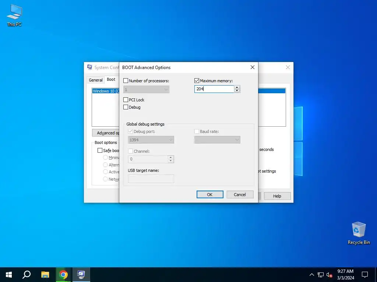This screenshot has width=377, height=282.
Task: Tick the Debug checkbox
Action: (x=126, y=107)
